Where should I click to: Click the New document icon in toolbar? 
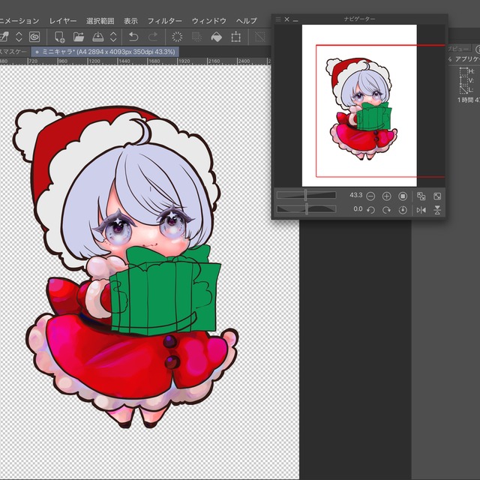point(60,36)
